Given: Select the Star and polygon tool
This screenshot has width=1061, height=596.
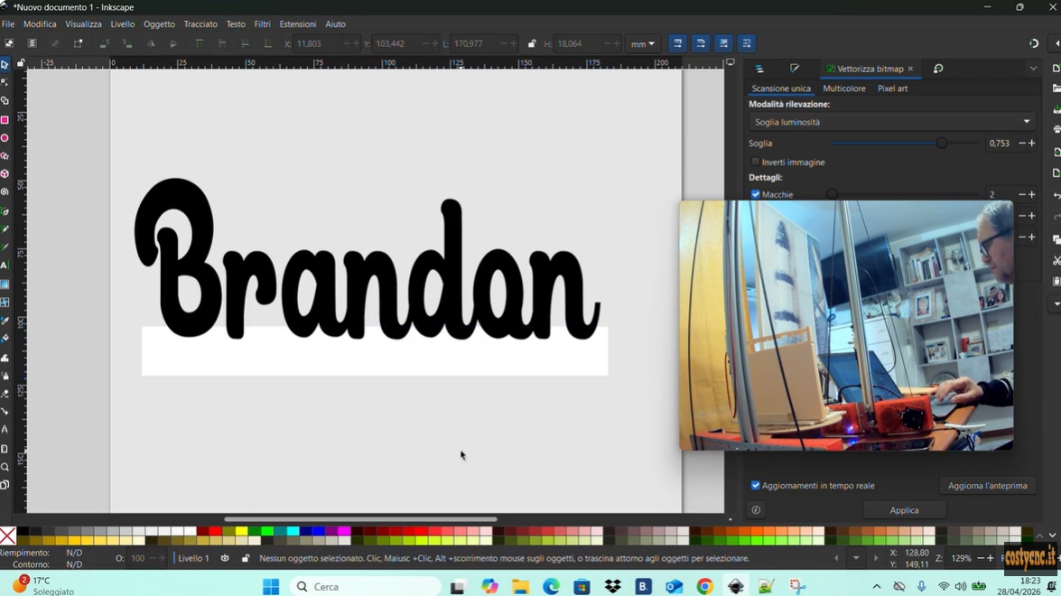Looking at the screenshot, I should point(5,156).
